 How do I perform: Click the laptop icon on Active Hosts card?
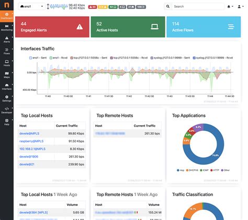(x=154, y=27)
